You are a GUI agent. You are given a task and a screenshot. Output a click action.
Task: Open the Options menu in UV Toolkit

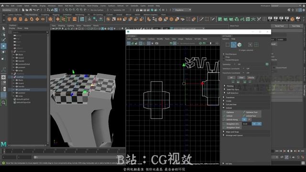226,39
